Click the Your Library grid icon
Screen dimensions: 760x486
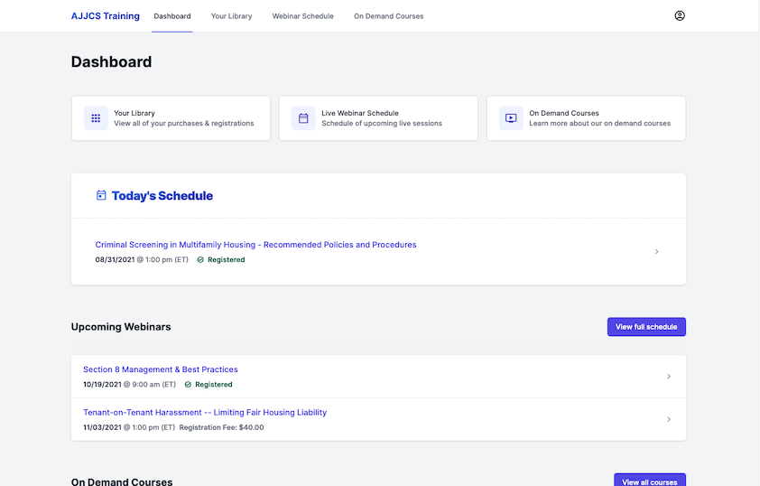click(x=96, y=118)
